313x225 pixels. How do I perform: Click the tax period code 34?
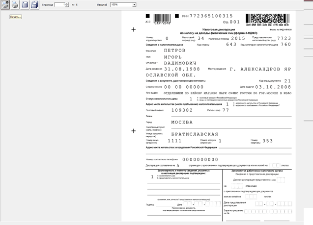[201, 38]
